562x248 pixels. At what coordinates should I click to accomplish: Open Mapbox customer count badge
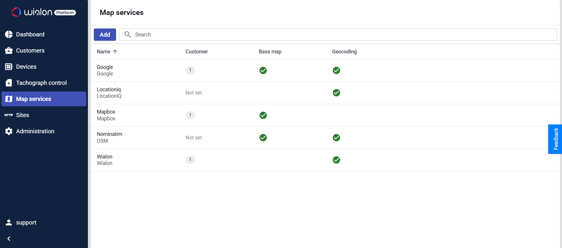190,115
